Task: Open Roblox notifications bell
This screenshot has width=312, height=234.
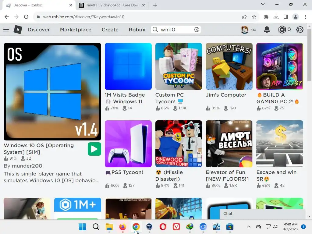Action: tap(267, 30)
